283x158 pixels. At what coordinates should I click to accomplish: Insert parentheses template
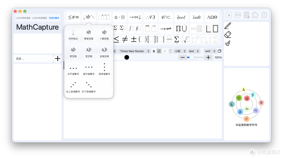point(143,39)
